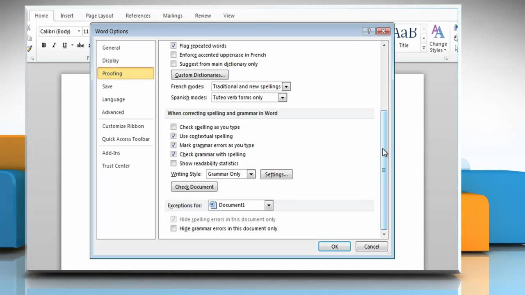Enable Enforce accented uppercase in French
Image resolution: width=525 pixels, height=295 pixels.
point(173,55)
